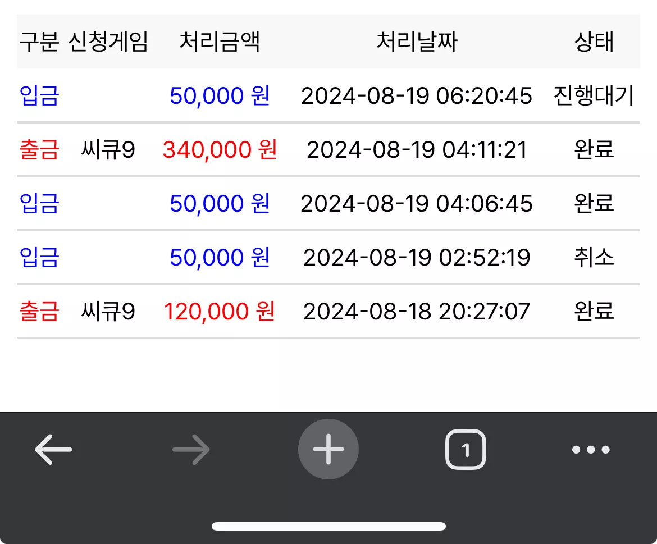Tap 입금 label in the 04:06:45 row
This screenshot has width=657, height=544.
tap(39, 204)
